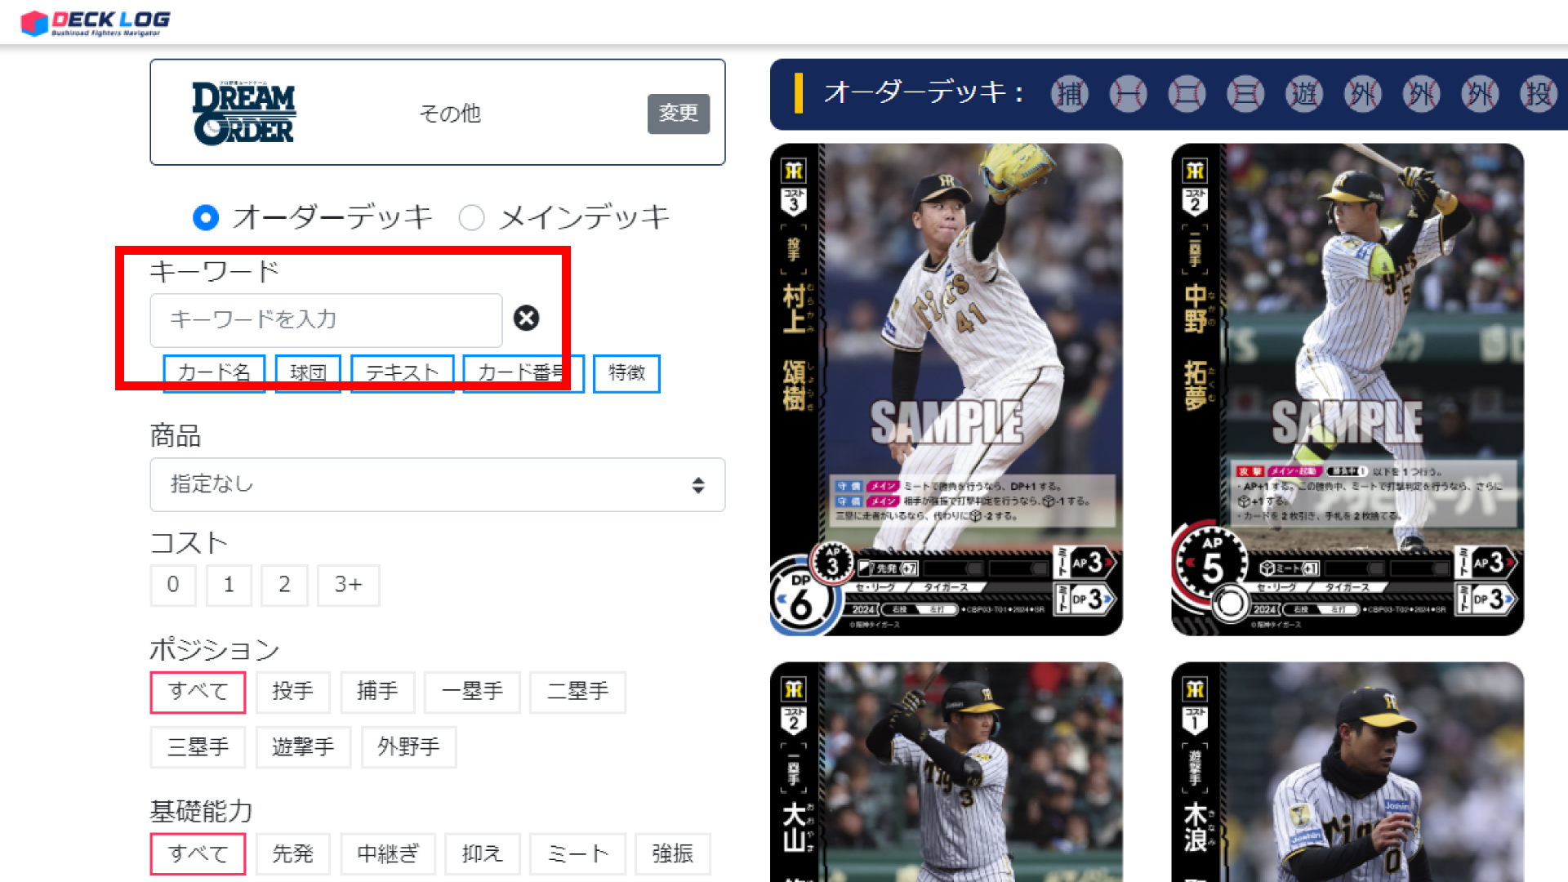Click the 投 pitcher ball icon
The width and height of the screenshot is (1568, 882).
point(1539,94)
